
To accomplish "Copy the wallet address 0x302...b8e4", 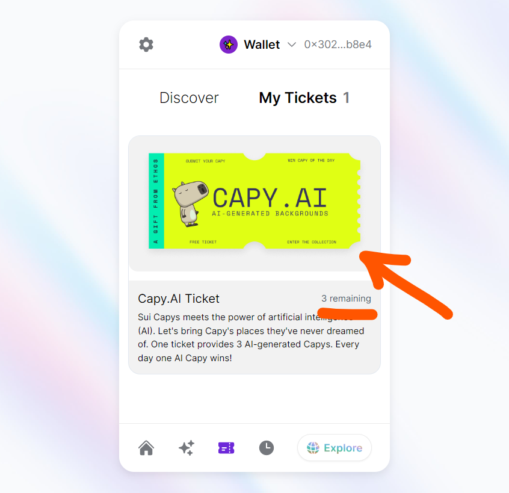I will (x=338, y=45).
